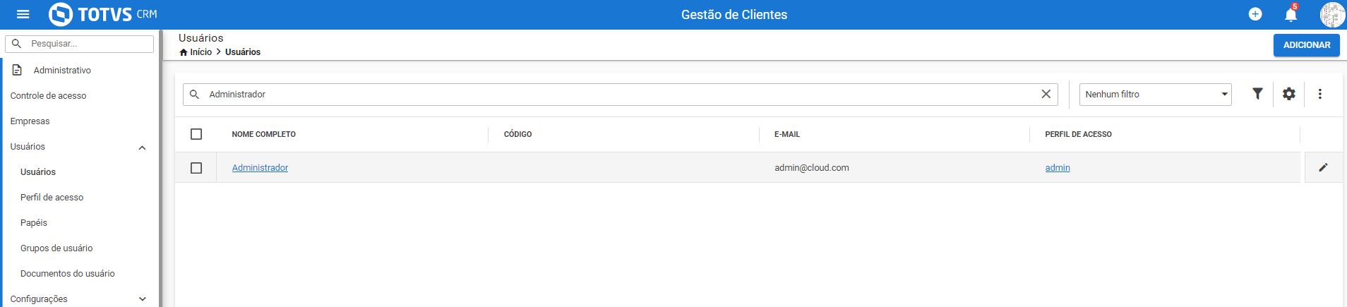The height and width of the screenshot is (307, 1347).
Task: Clear the Administrador search text
Action: 1046,95
